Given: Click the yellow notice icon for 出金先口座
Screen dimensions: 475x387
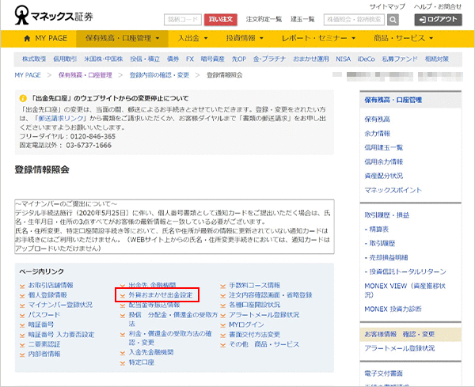Looking at the screenshot, I should click(23, 98).
